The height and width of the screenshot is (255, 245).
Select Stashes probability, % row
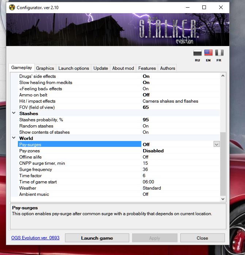[119, 120]
